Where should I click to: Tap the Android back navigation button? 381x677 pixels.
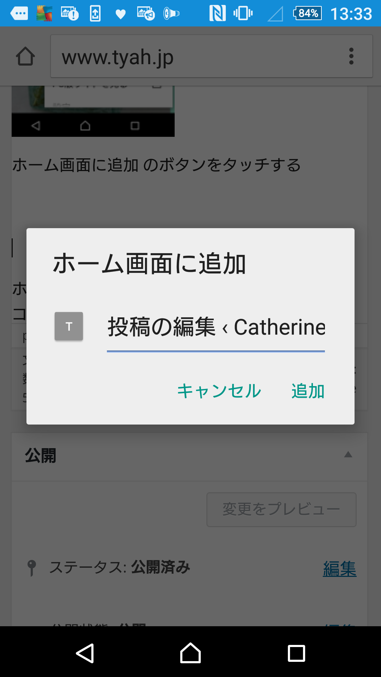click(x=85, y=653)
